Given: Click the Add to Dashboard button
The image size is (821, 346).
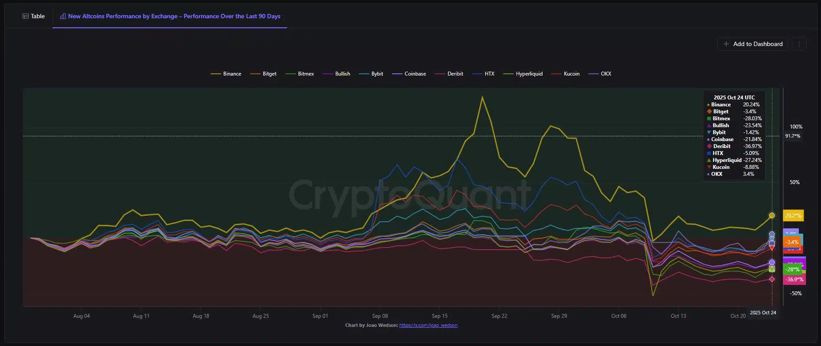Looking at the screenshot, I should (x=752, y=44).
